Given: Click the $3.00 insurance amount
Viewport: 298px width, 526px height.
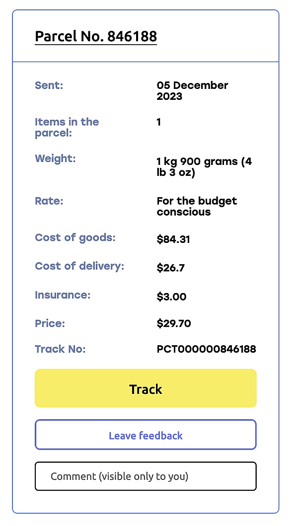Looking at the screenshot, I should click(171, 297).
